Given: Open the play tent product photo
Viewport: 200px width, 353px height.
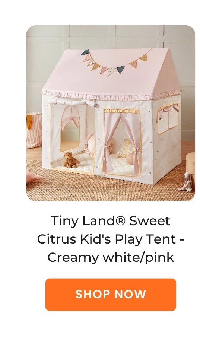Looking at the screenshot, I should [x=111, y=113].
